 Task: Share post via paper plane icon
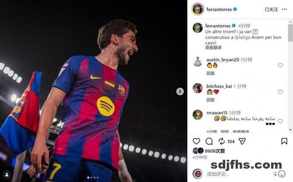click(x=242, y=141)
